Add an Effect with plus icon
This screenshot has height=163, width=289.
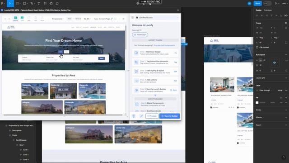click(x=286, y=117)
